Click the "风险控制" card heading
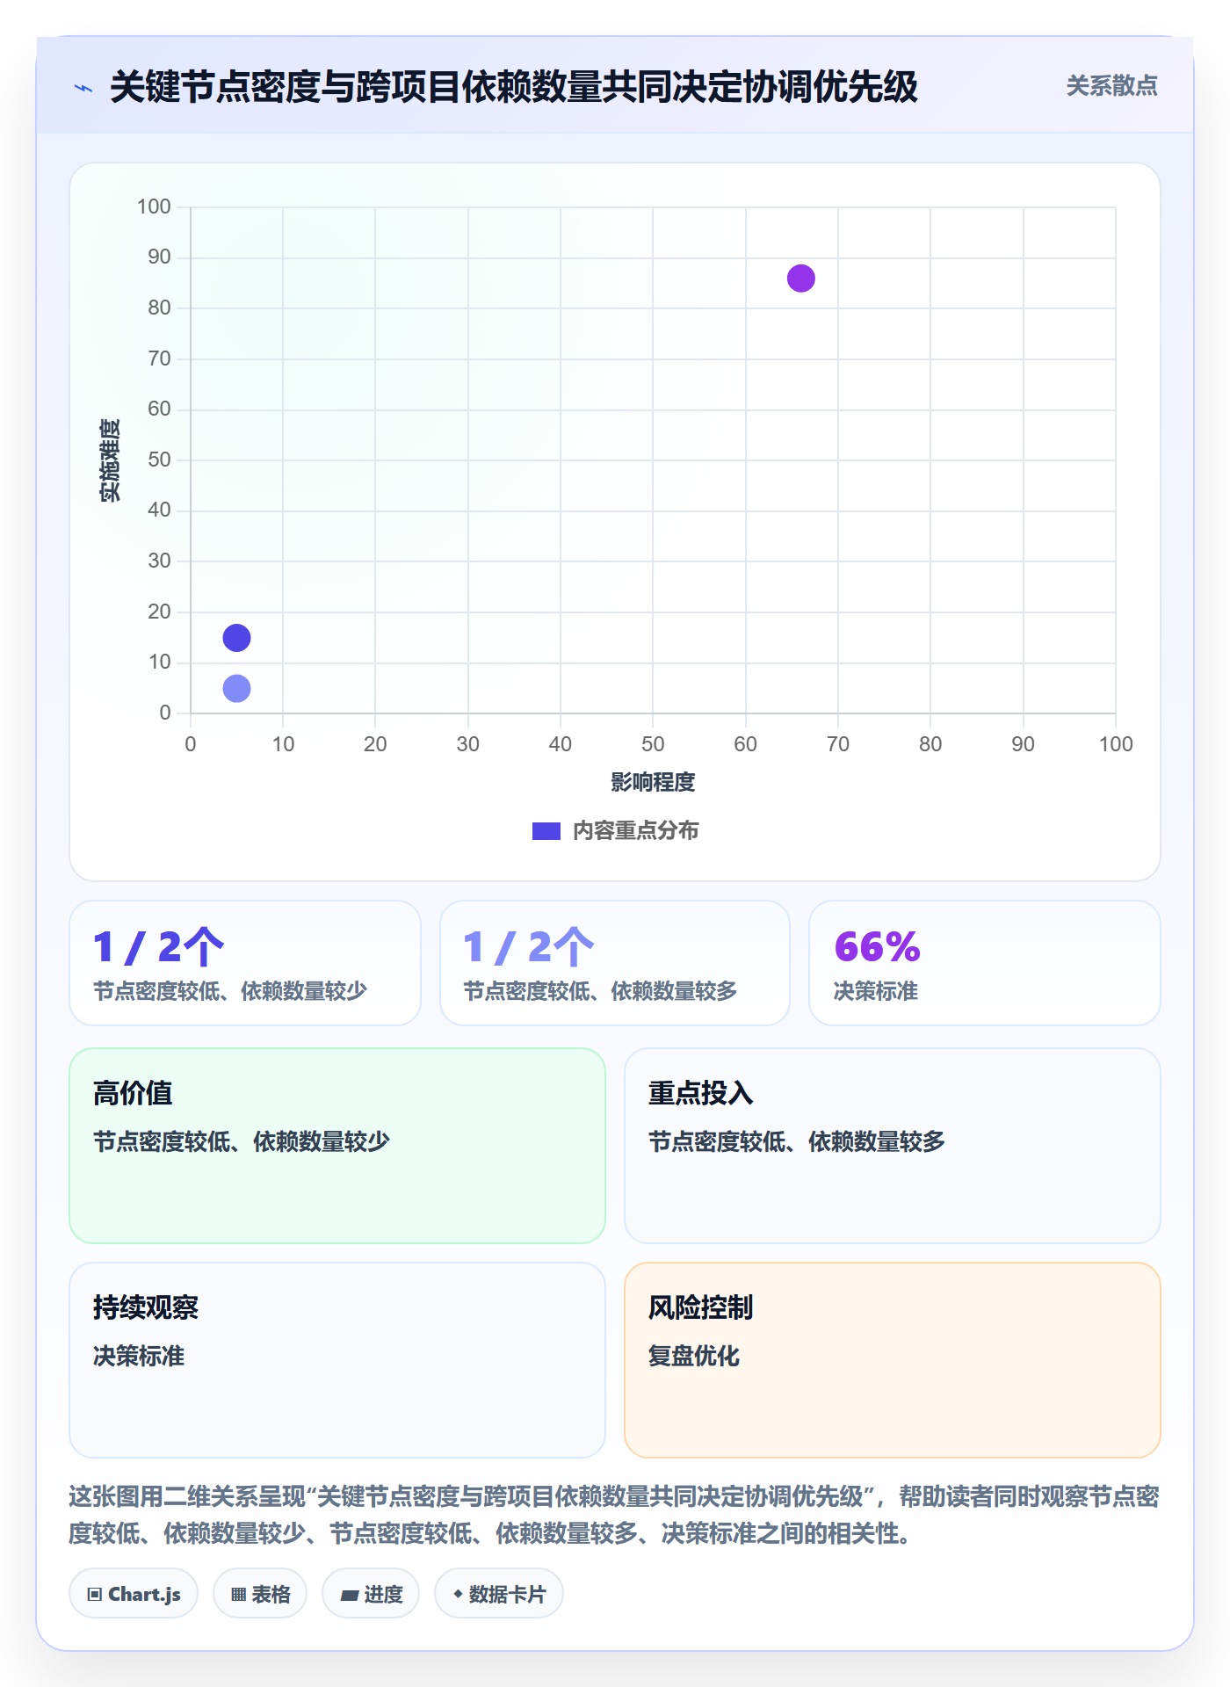Image resolution: width=1230 pixels, height=1687 pixels. (x=701, y=1307)
